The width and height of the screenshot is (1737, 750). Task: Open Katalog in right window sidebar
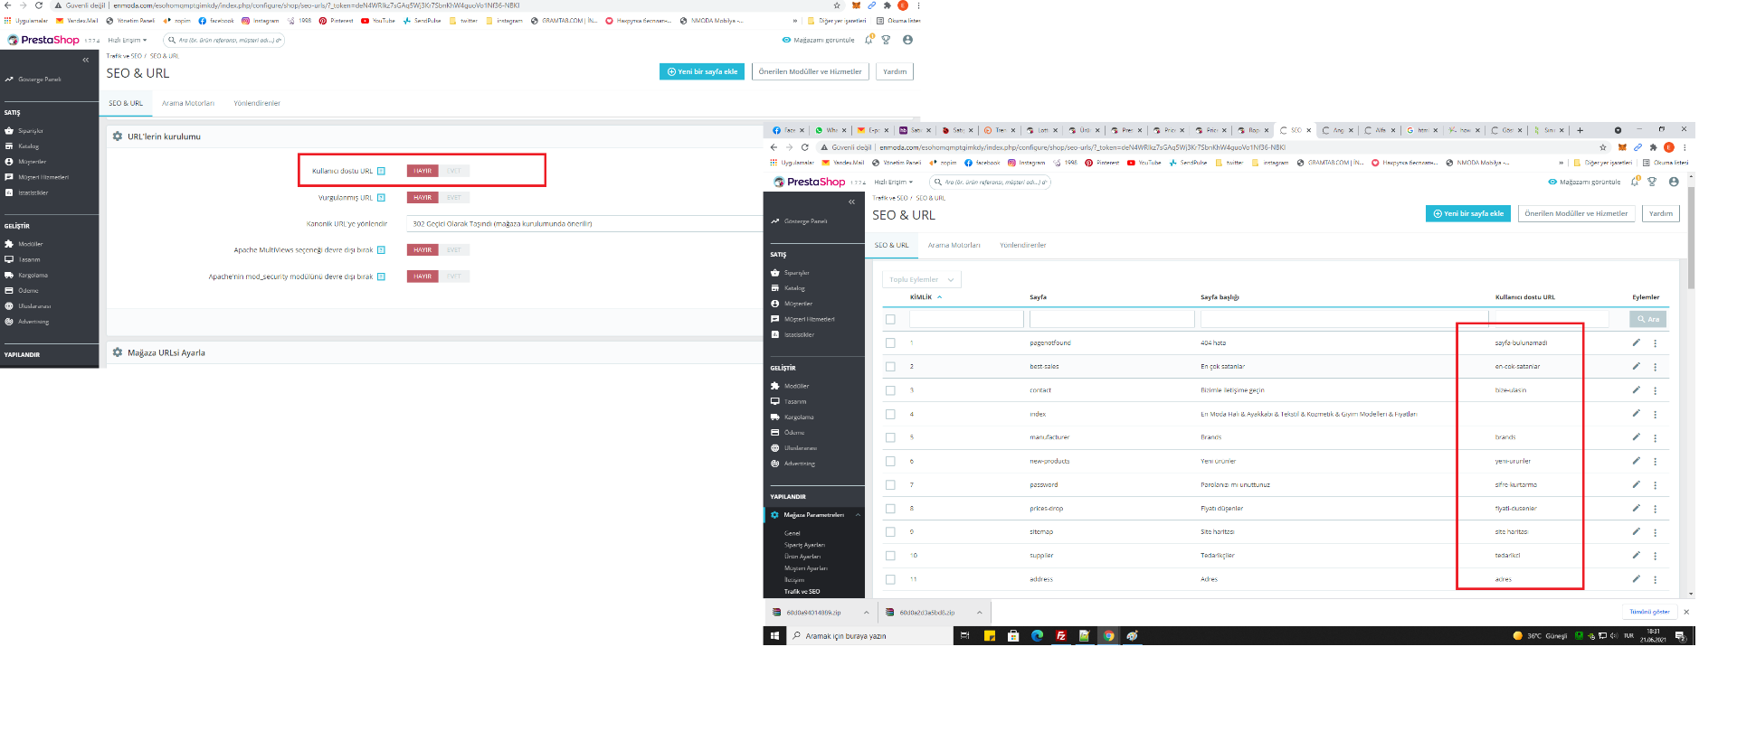(794, 288)
